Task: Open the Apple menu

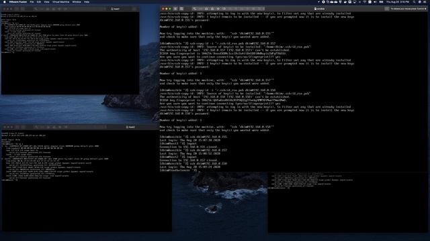Action: [4, 2]
